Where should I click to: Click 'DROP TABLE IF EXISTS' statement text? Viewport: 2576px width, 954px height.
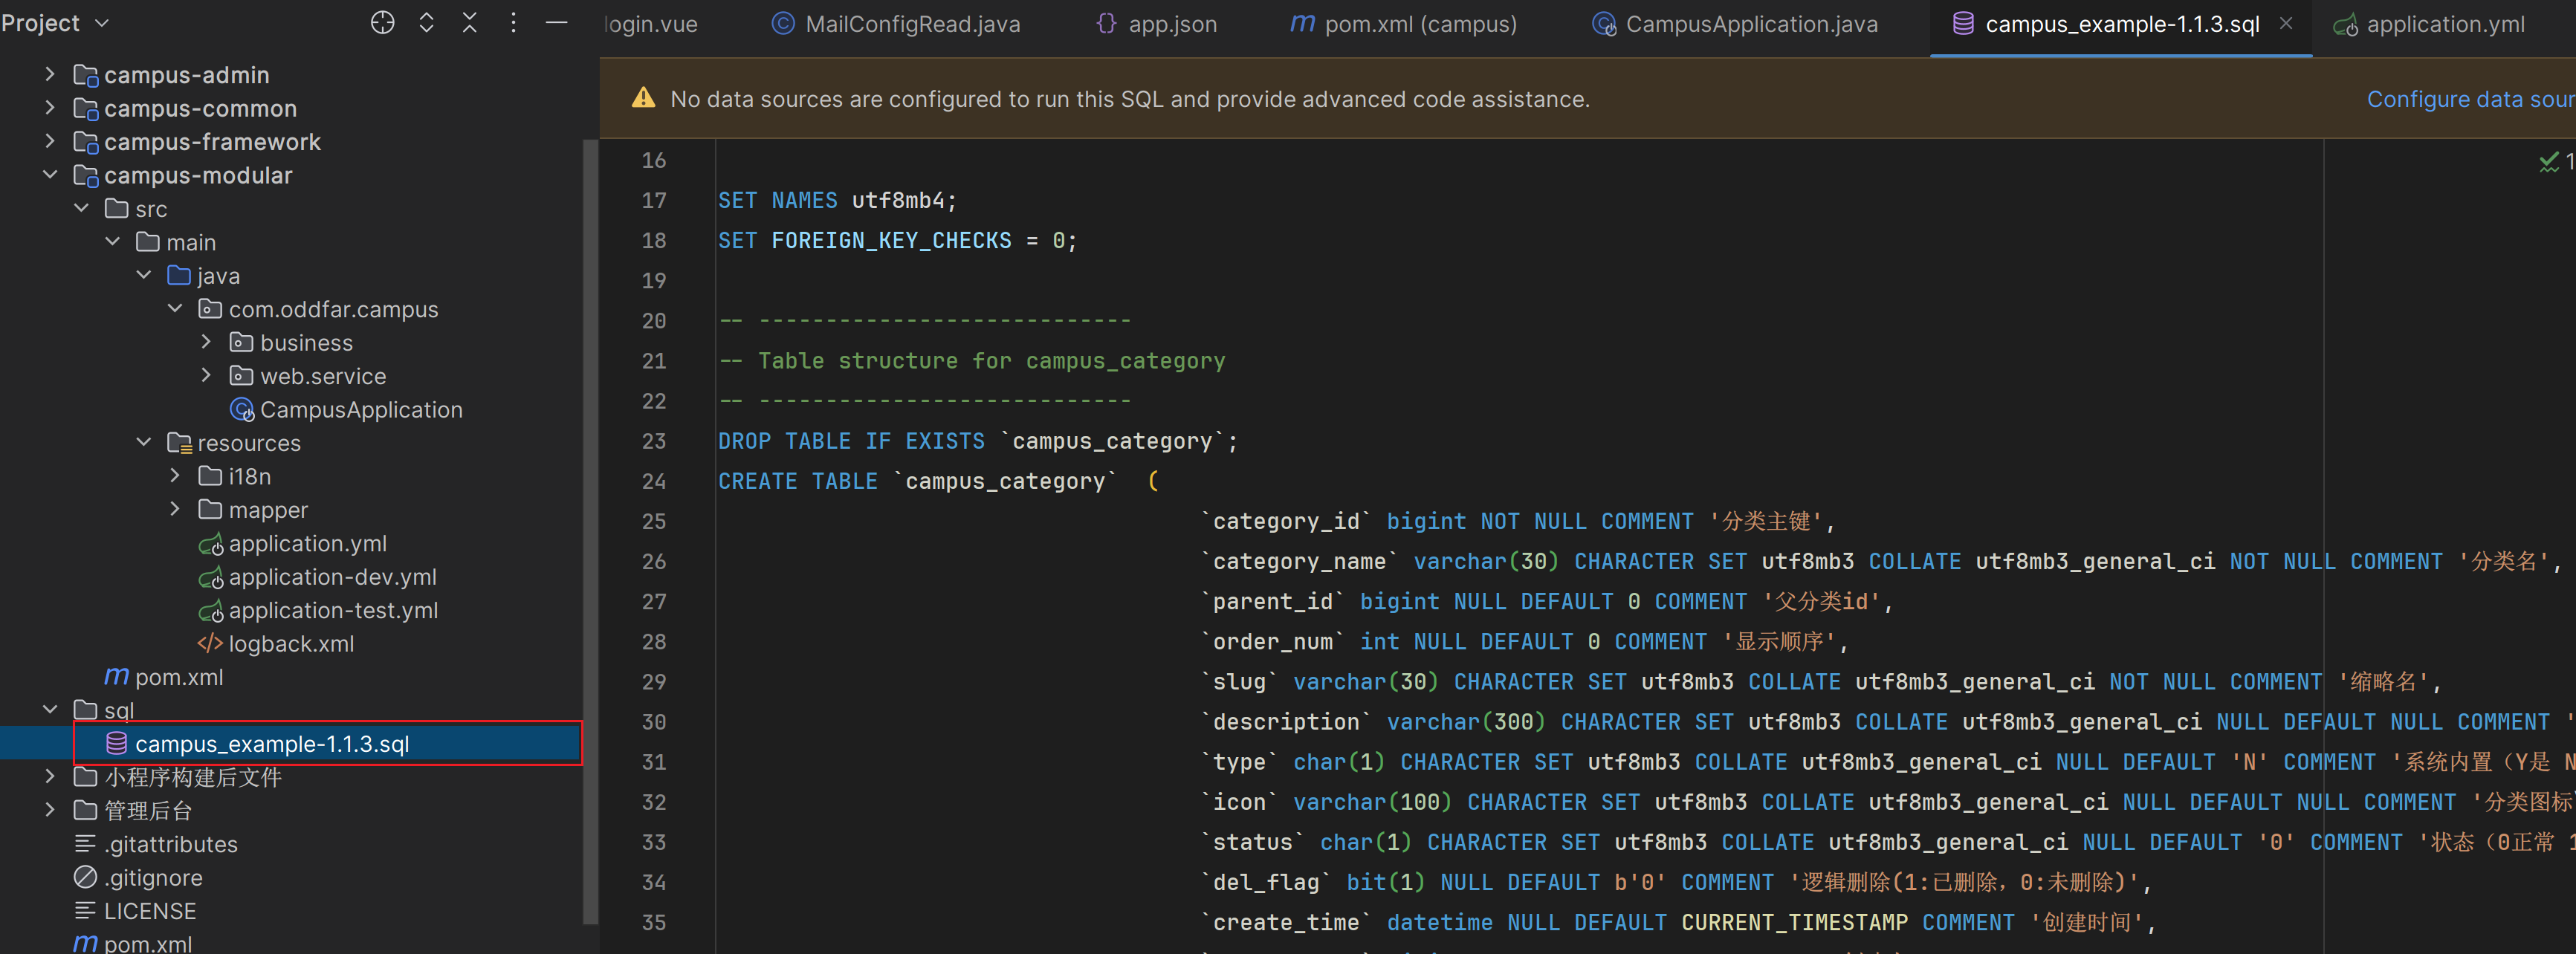tap(851, 441)
